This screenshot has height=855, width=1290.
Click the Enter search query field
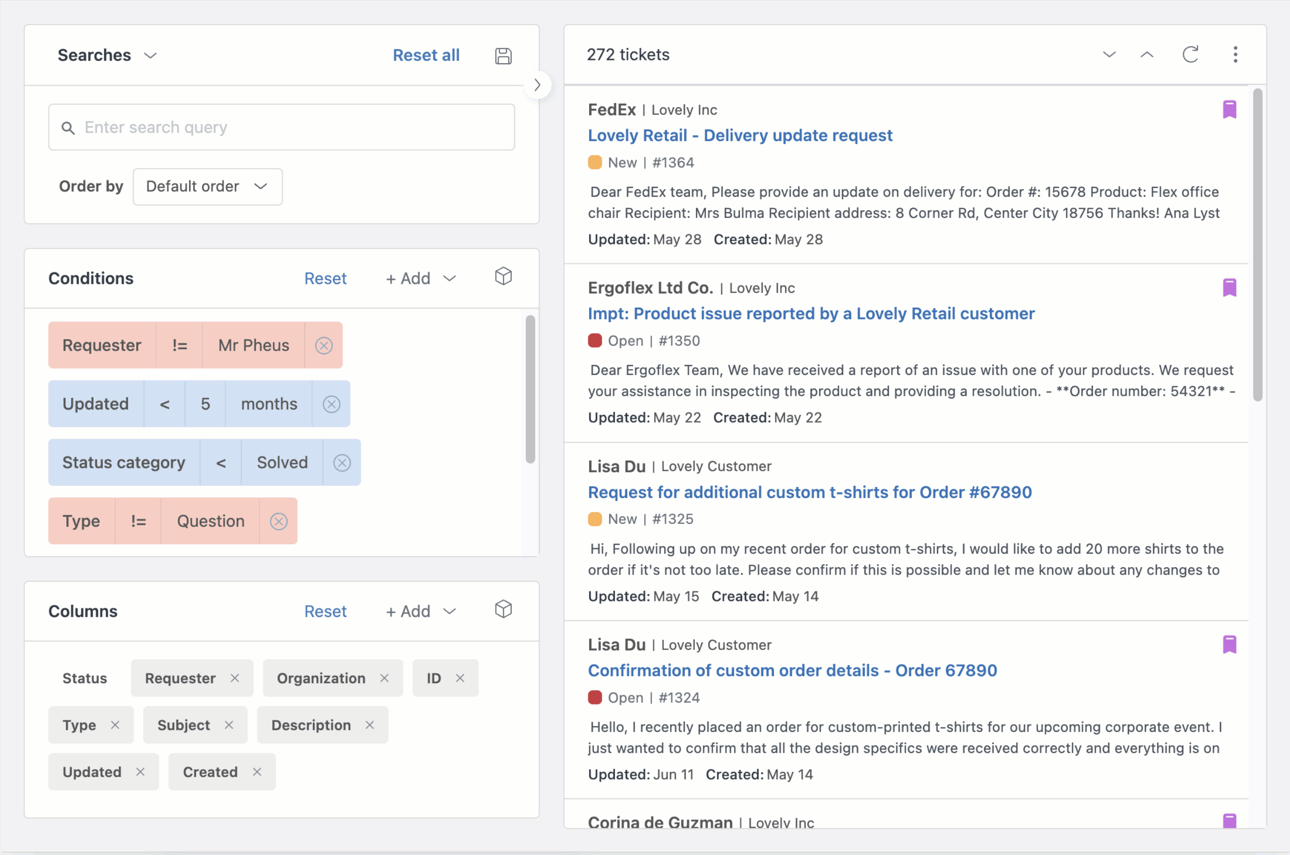pos(282,127)
